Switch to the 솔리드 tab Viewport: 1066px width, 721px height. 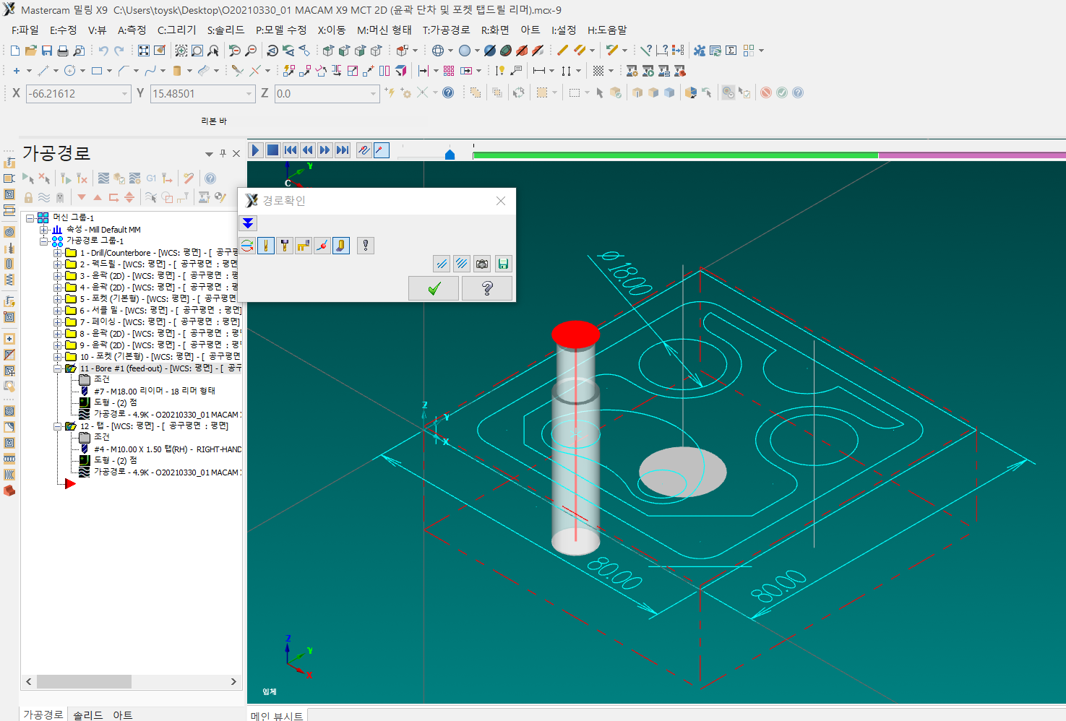(87, 714)
